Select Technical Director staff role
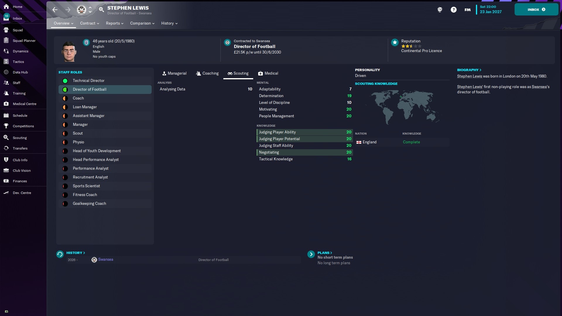 tap(105, 80)
